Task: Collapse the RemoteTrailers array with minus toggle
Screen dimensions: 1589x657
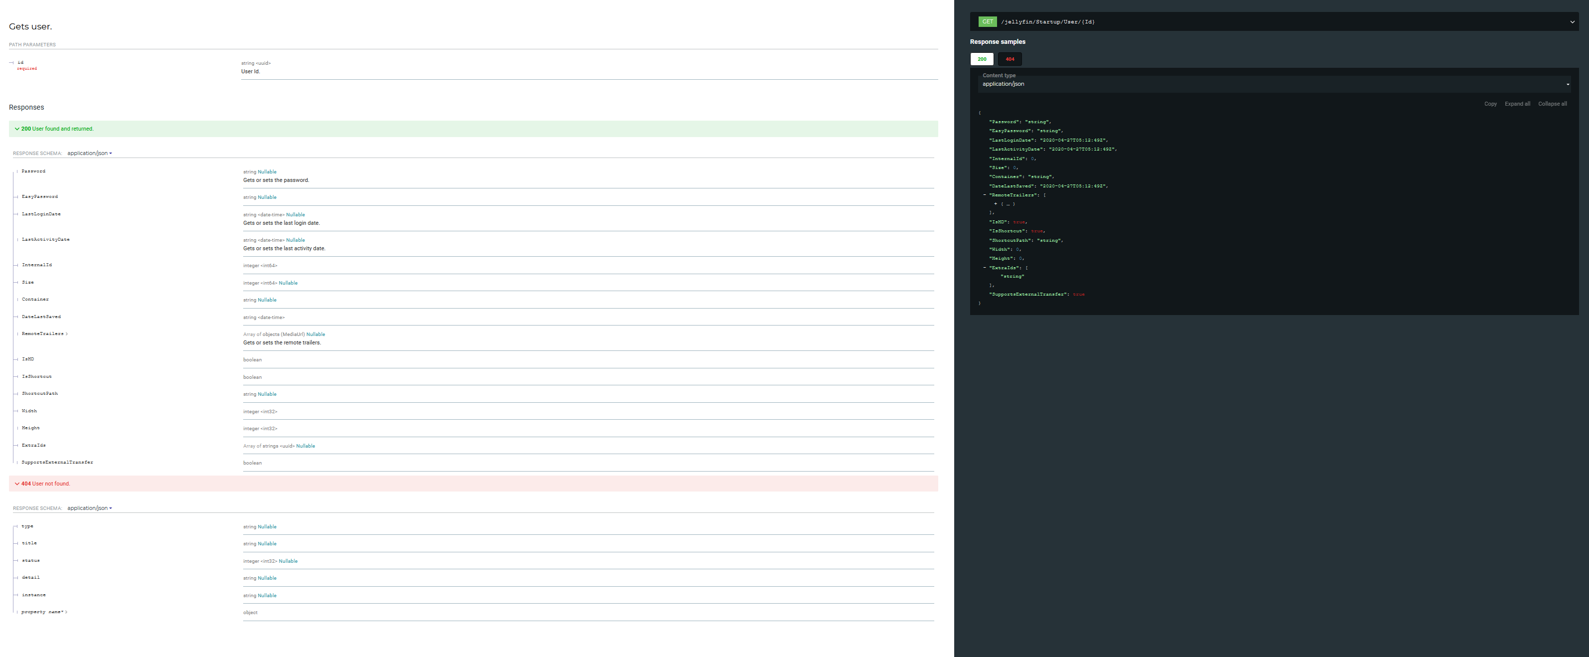Action: coord(985,195)
